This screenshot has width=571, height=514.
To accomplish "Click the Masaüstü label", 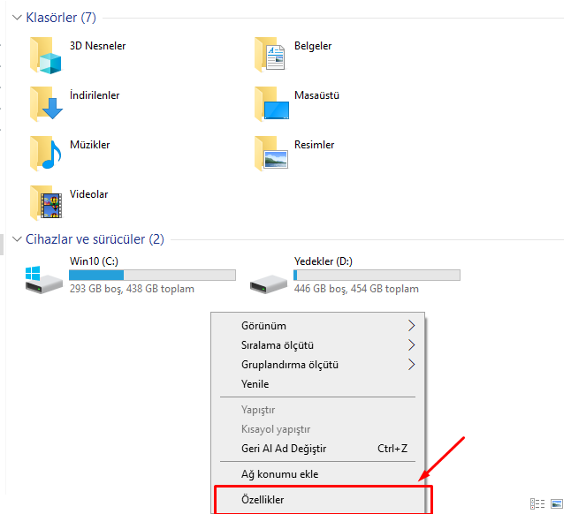I will (316, 95).
